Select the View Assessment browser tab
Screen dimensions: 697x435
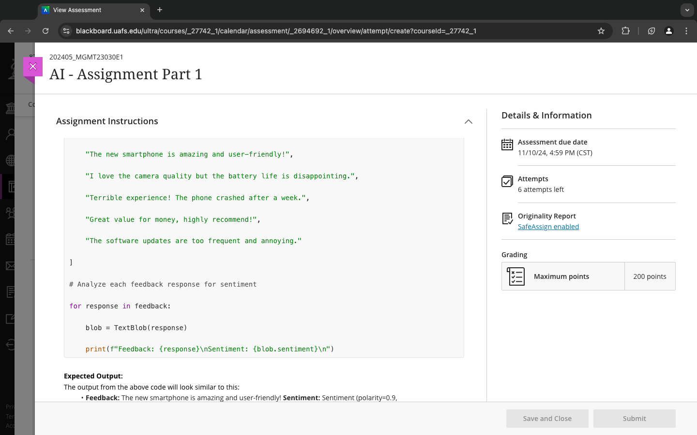tap(93, 10)
